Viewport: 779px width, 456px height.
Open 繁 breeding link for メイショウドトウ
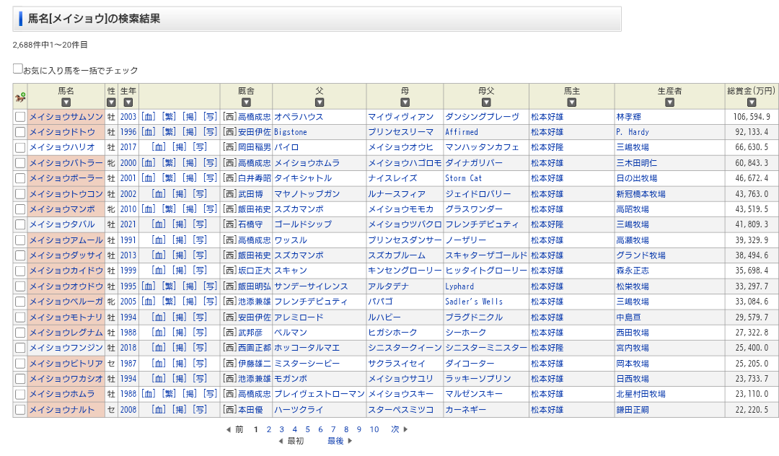coord(169,132)
